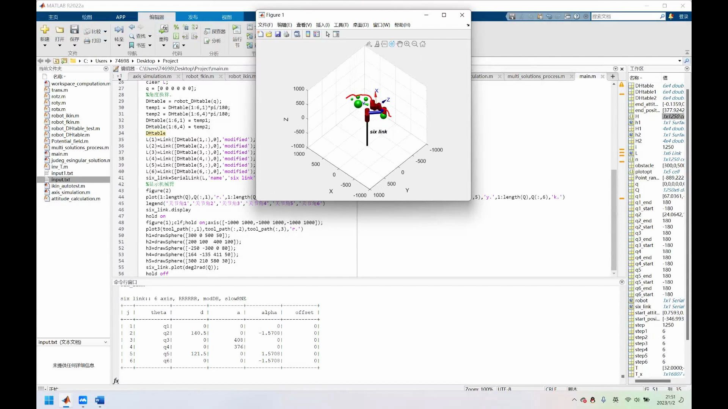
Task: Close the main.m editor tab
Action: [x=602, y=76]
